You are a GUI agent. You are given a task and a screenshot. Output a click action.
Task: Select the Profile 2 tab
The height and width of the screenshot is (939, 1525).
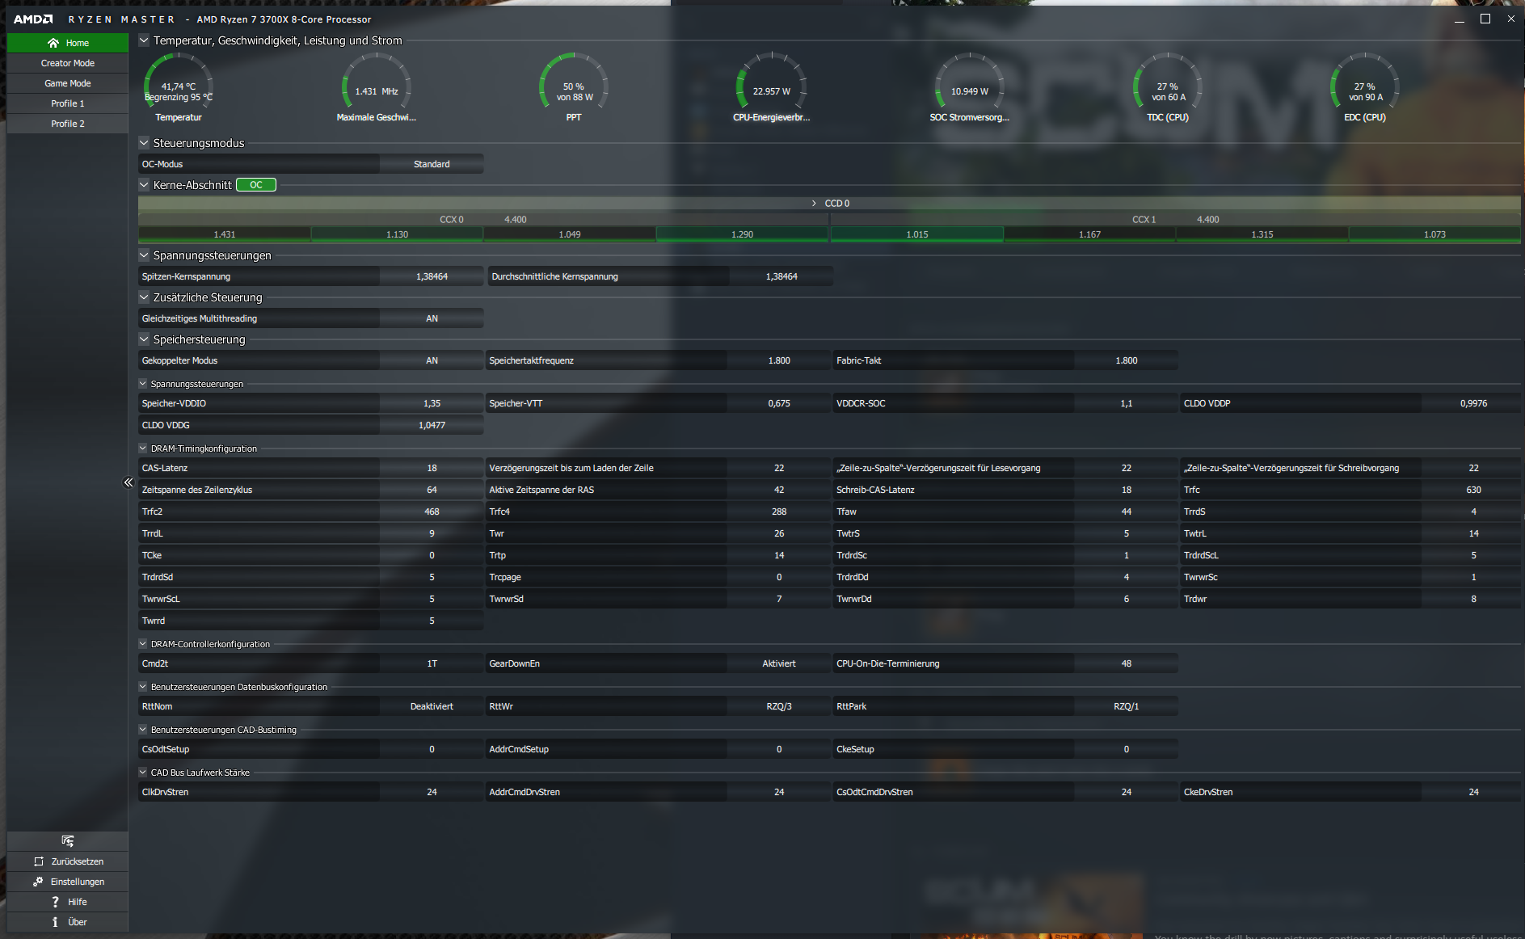[x=68, y=124]
